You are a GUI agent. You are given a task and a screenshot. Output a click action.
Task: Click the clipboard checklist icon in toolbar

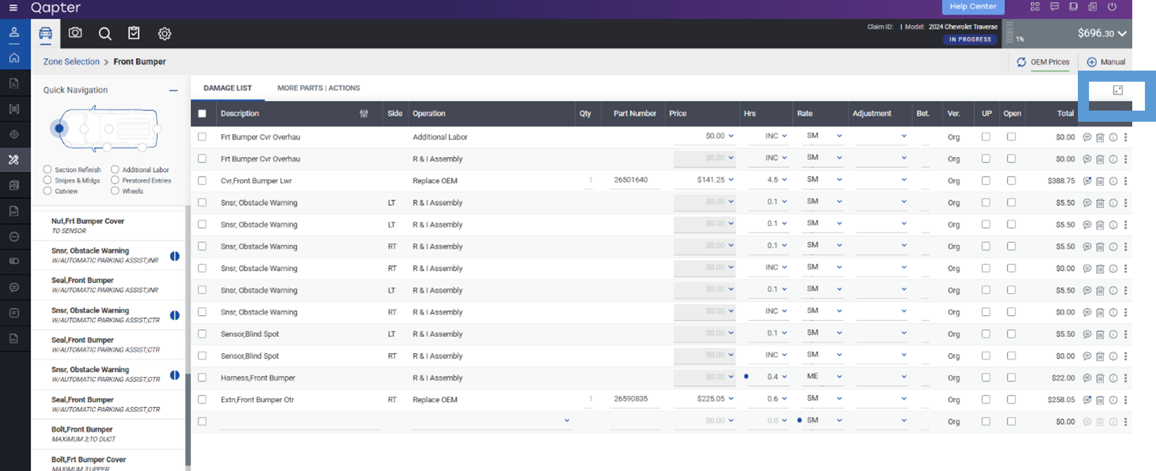click(x=134, y=33)
